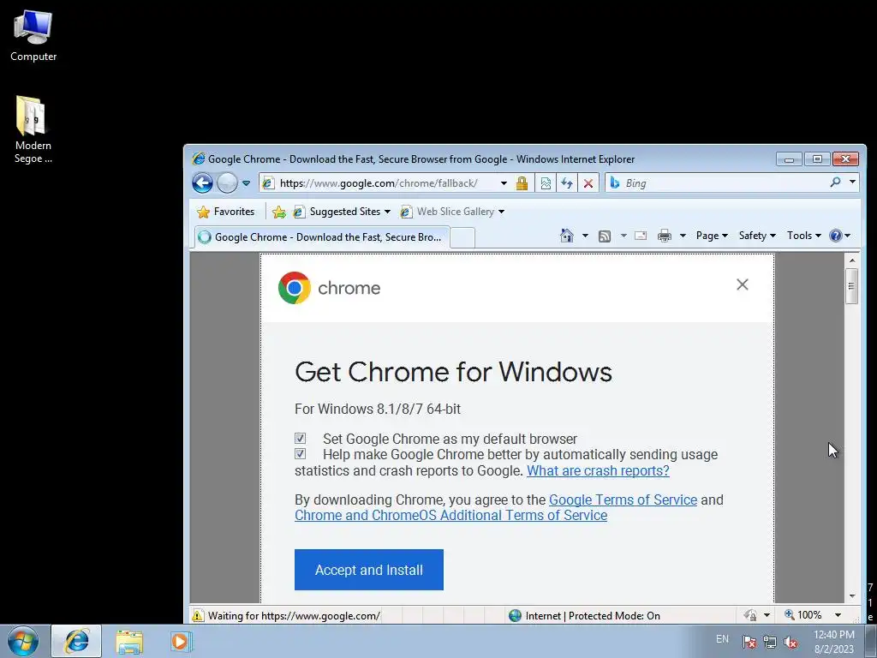The width and height of the screenshot is (877, 658).
Task: Open the Page menu
Action: (x=712, y=236)
